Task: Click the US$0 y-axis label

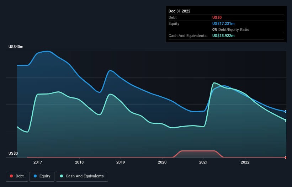Action: pyautogui.click(x=13, y=153)
